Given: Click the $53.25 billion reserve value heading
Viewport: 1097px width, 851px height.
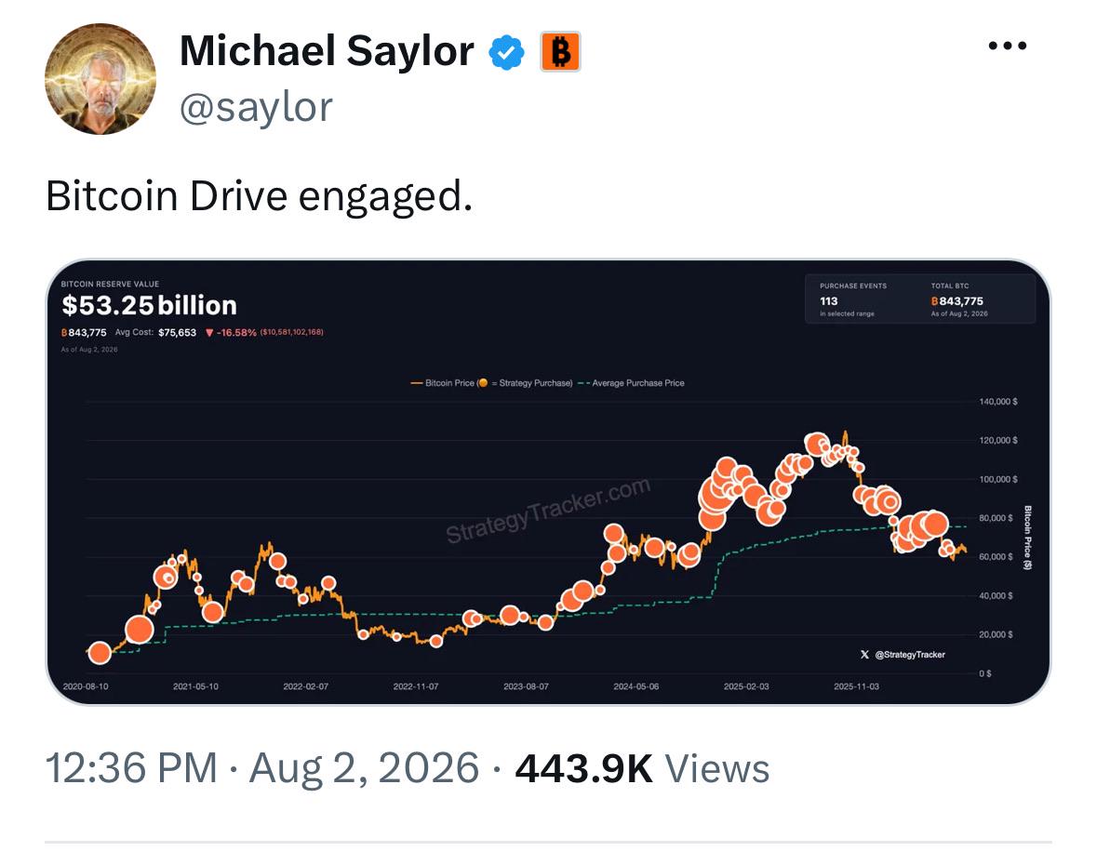Looking at the screenshot, I should 149,306.
